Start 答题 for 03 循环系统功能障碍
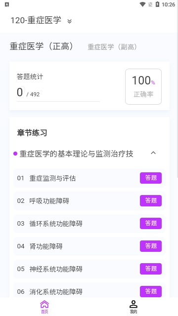The image size is (178, 316). click(151, 223)
